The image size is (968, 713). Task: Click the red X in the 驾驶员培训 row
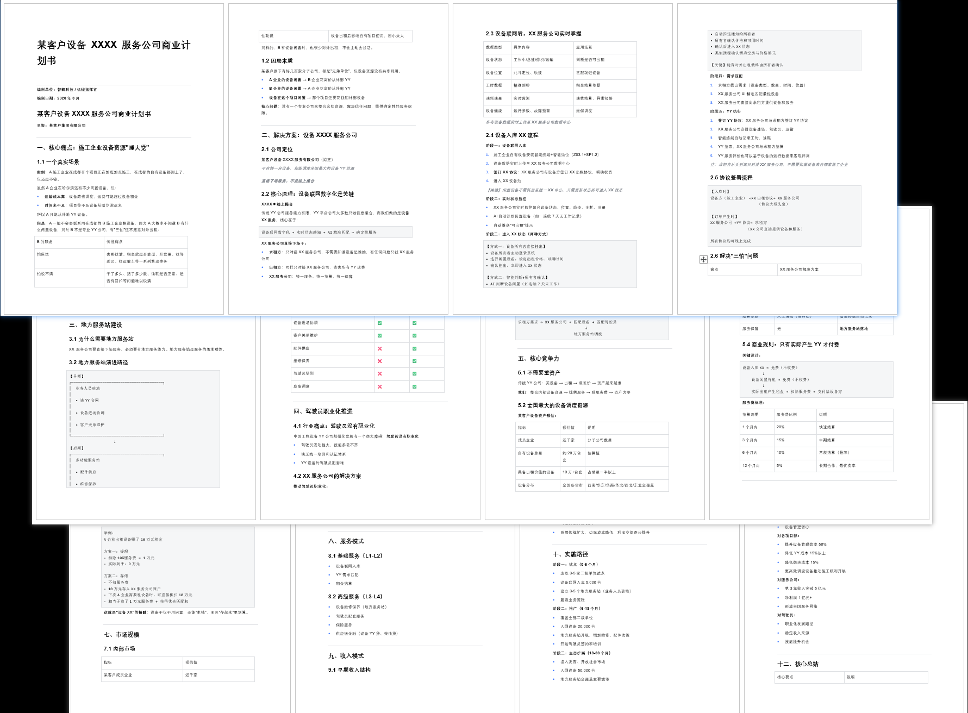tap(379, 373)
